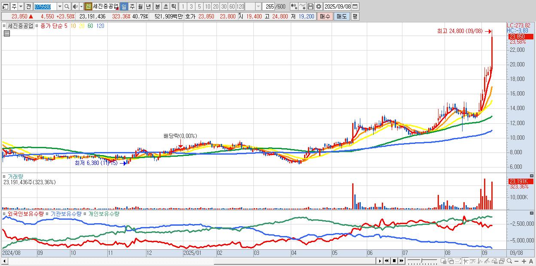The height and width of the screenshot is (266, 536).
Task: Open the chart settings gear icon
Action: point(318,6)
